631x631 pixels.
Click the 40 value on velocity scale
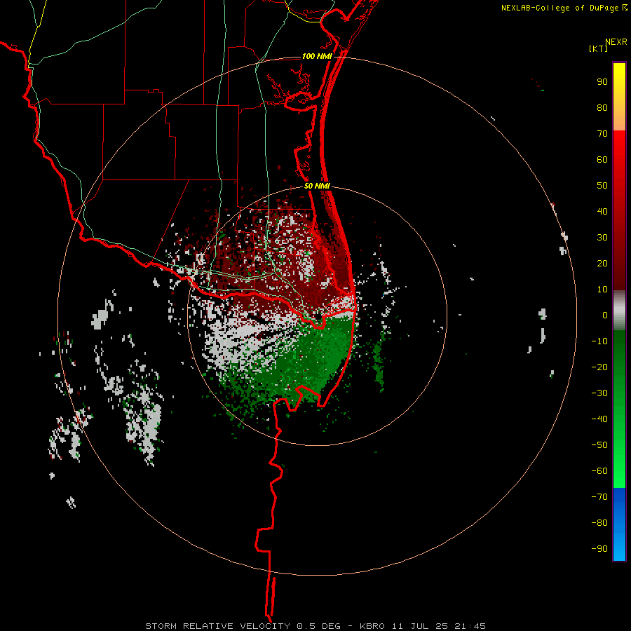pos(602,211)
